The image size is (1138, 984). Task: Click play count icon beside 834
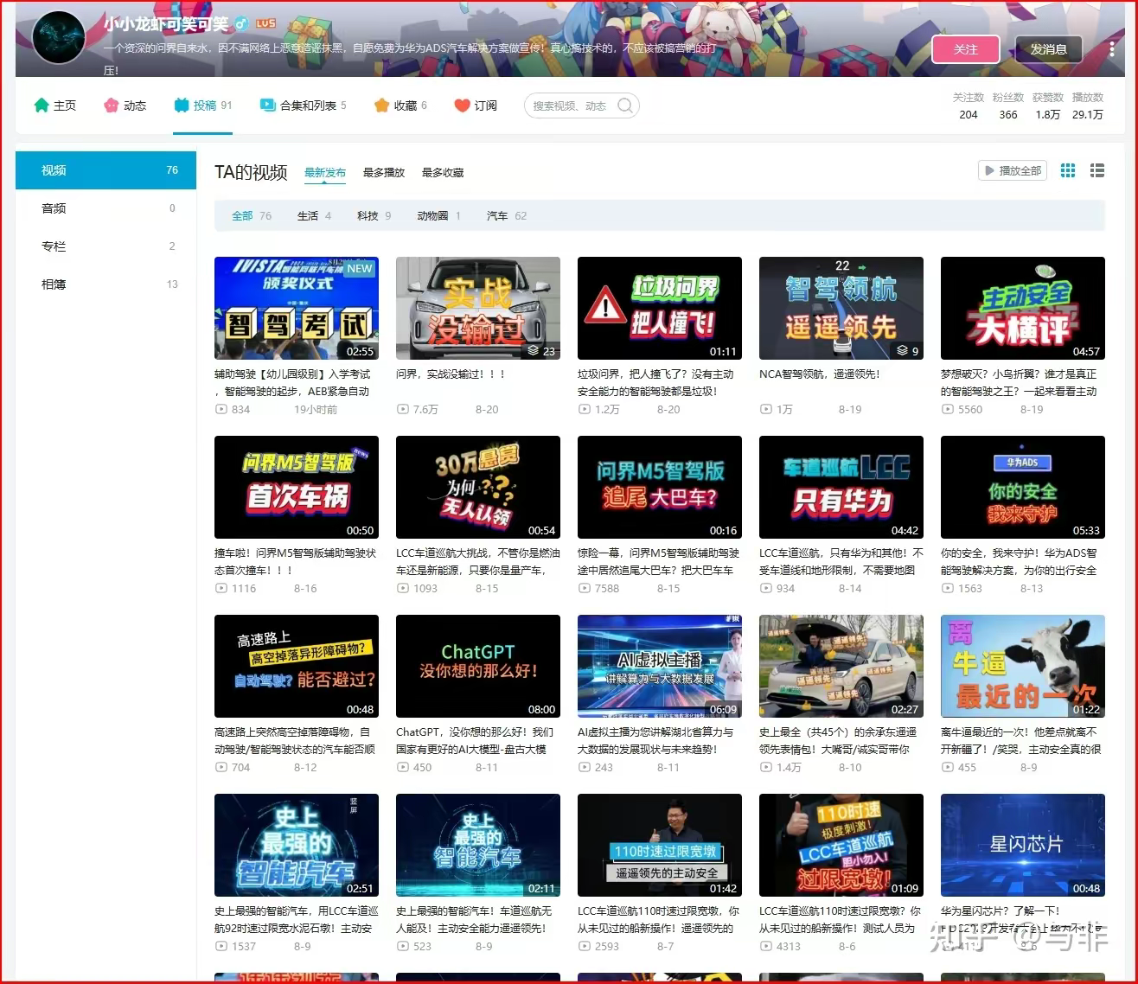pyautogui.click(x=221, y=410)
